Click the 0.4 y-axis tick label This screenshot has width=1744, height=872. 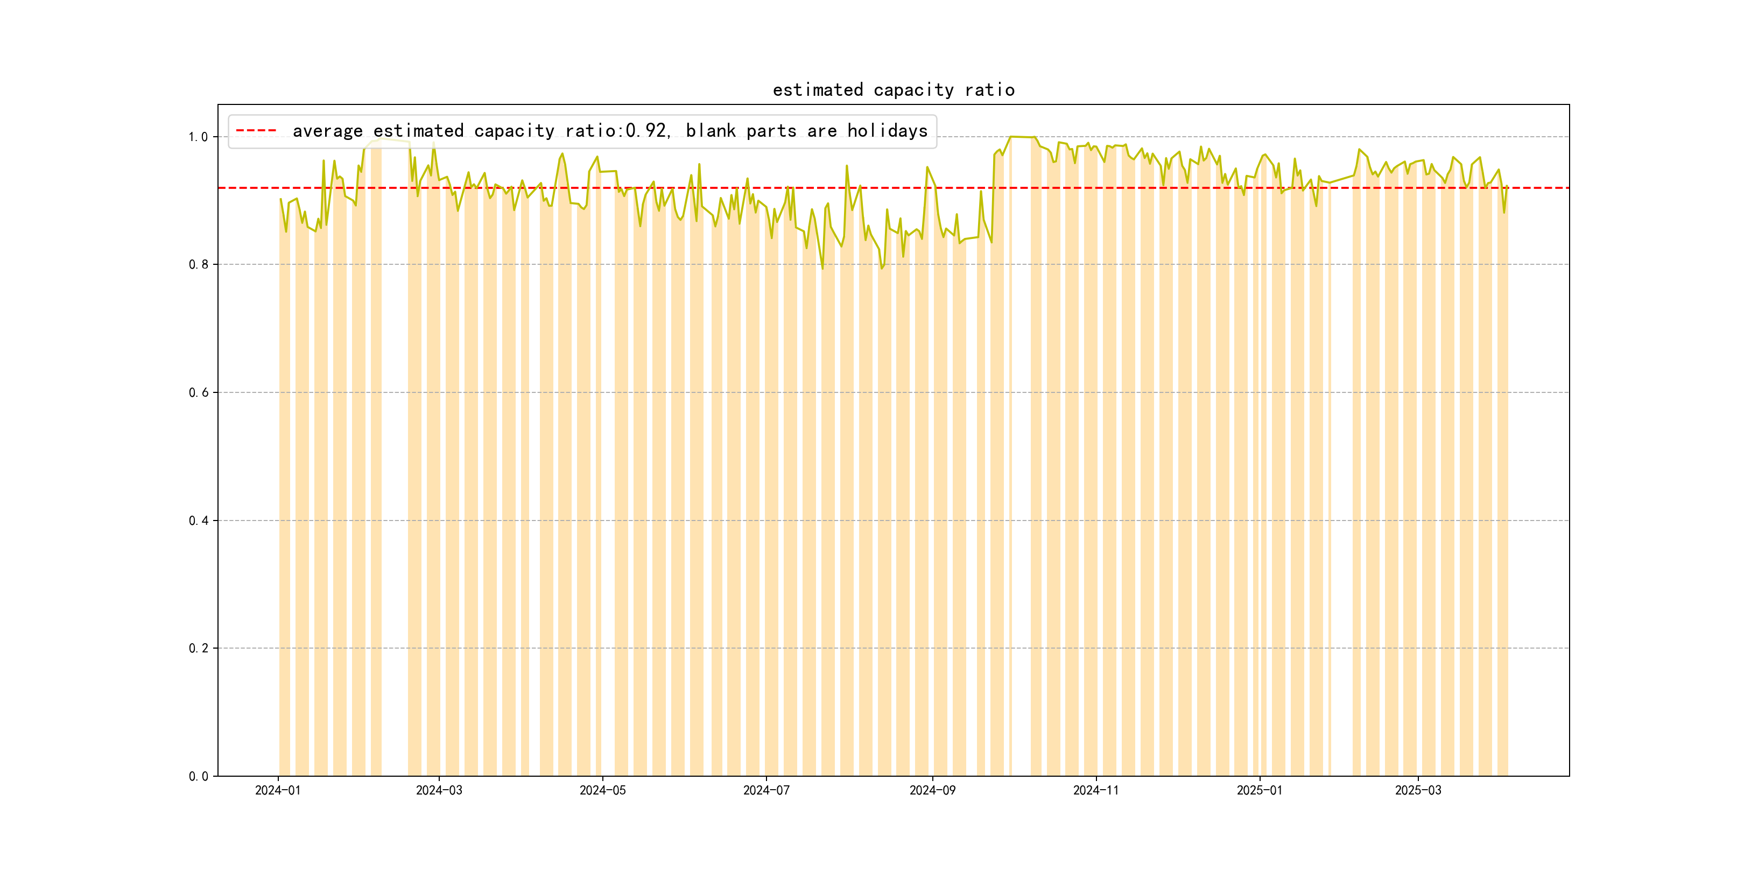pyautogui.click(x=198, y=521)
